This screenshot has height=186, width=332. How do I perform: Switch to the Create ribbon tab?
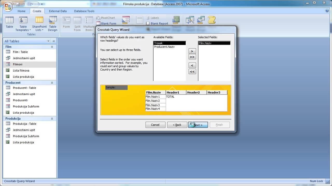click(37, 11)
